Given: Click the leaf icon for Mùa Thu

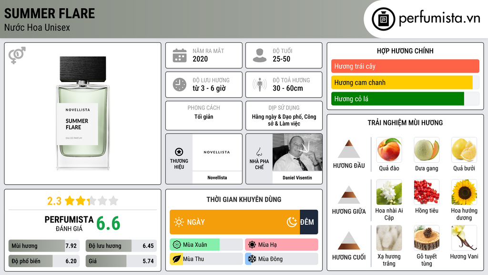Looking at the screenshot, I should pos(176,259).
